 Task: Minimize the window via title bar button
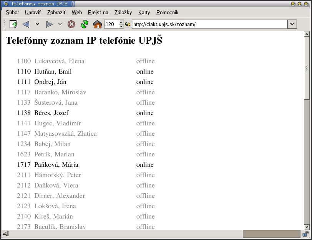click(x=293, y=3)
